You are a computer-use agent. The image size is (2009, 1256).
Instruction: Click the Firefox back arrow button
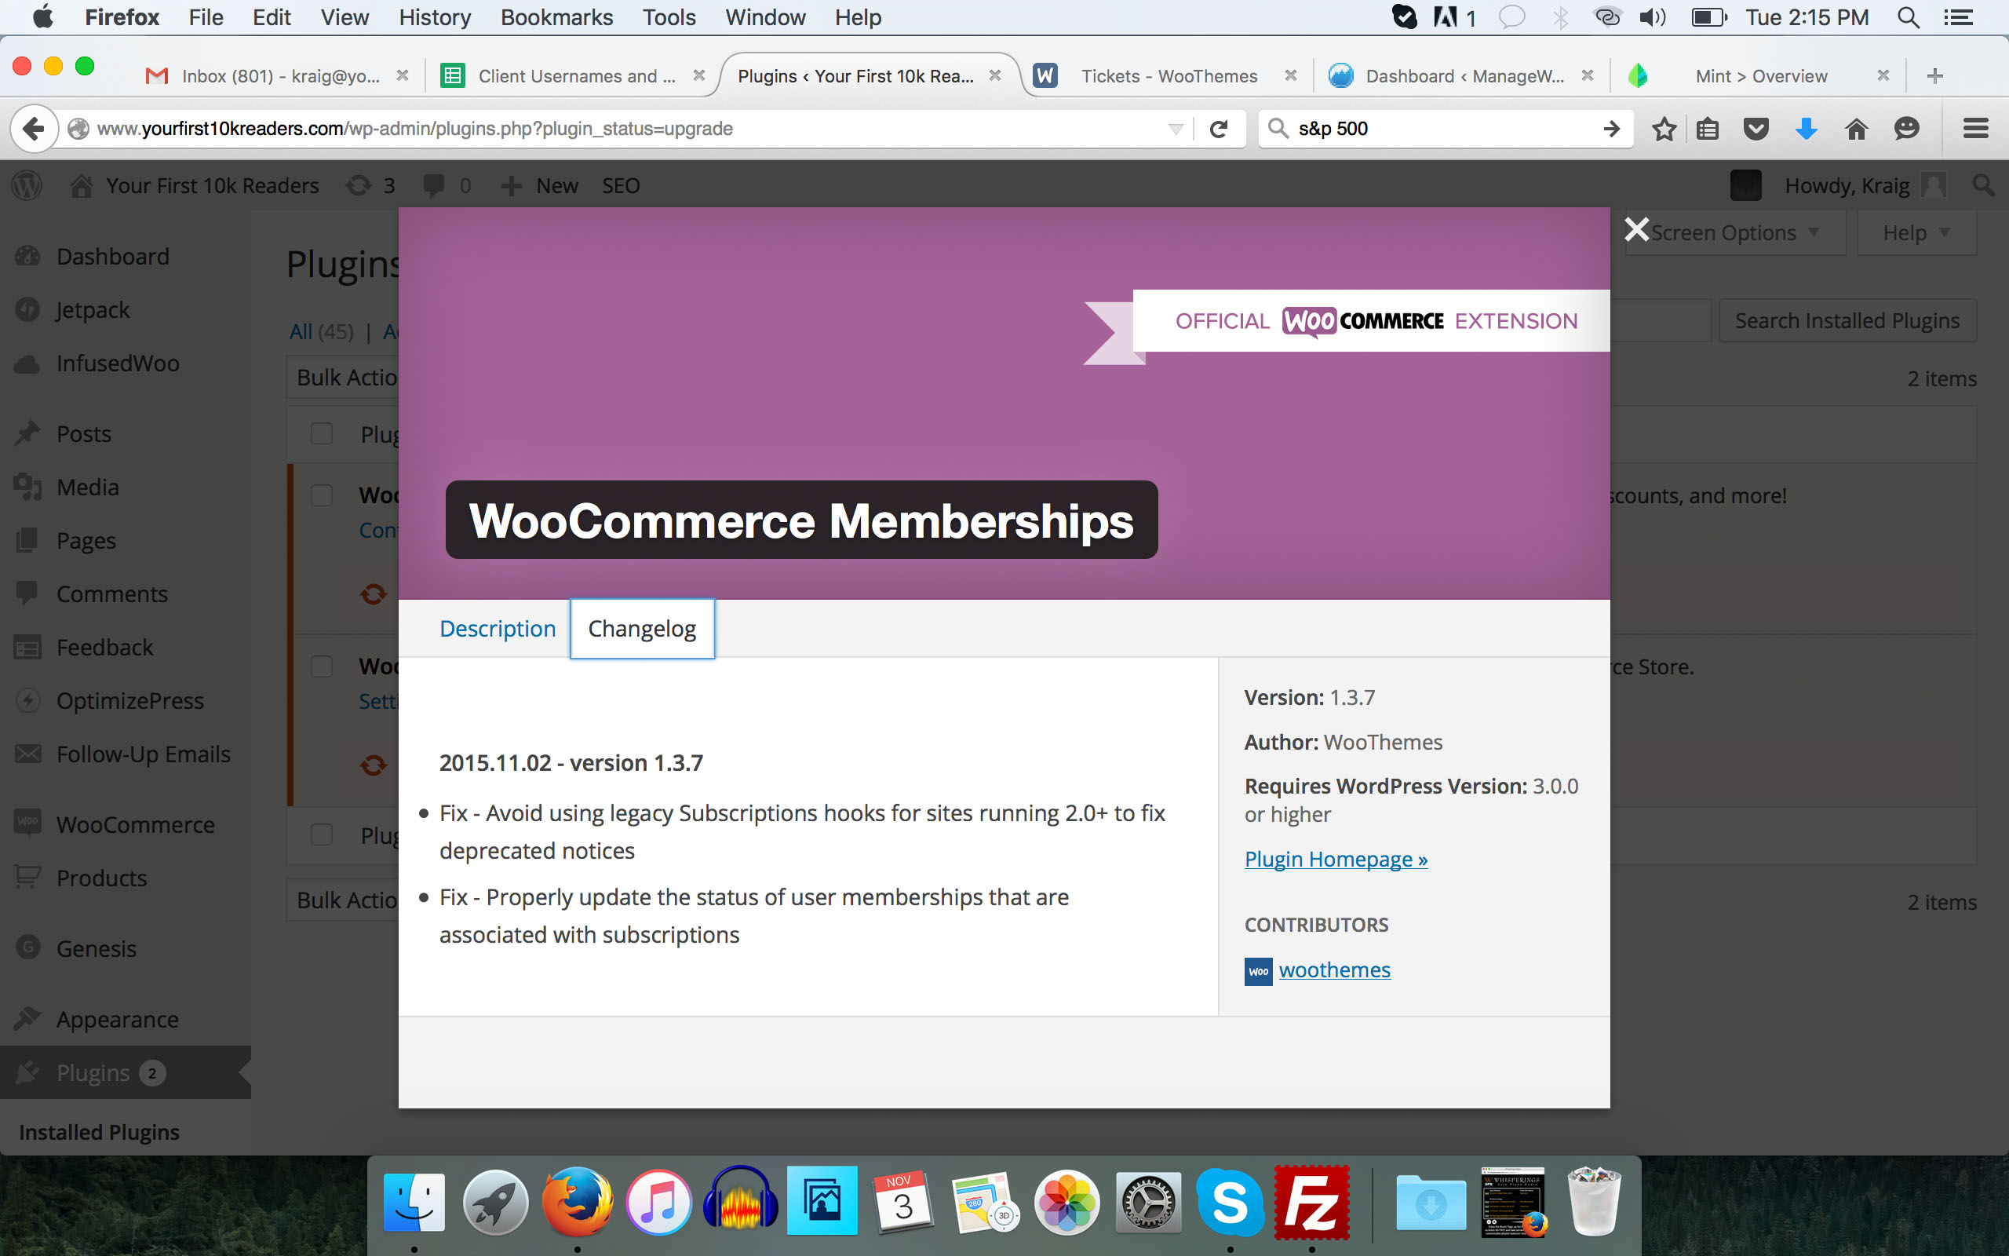point(33,129)
